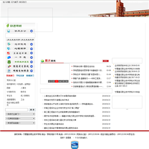
Task: Open the third links dropdown under search
Action: tap(20, 123)
